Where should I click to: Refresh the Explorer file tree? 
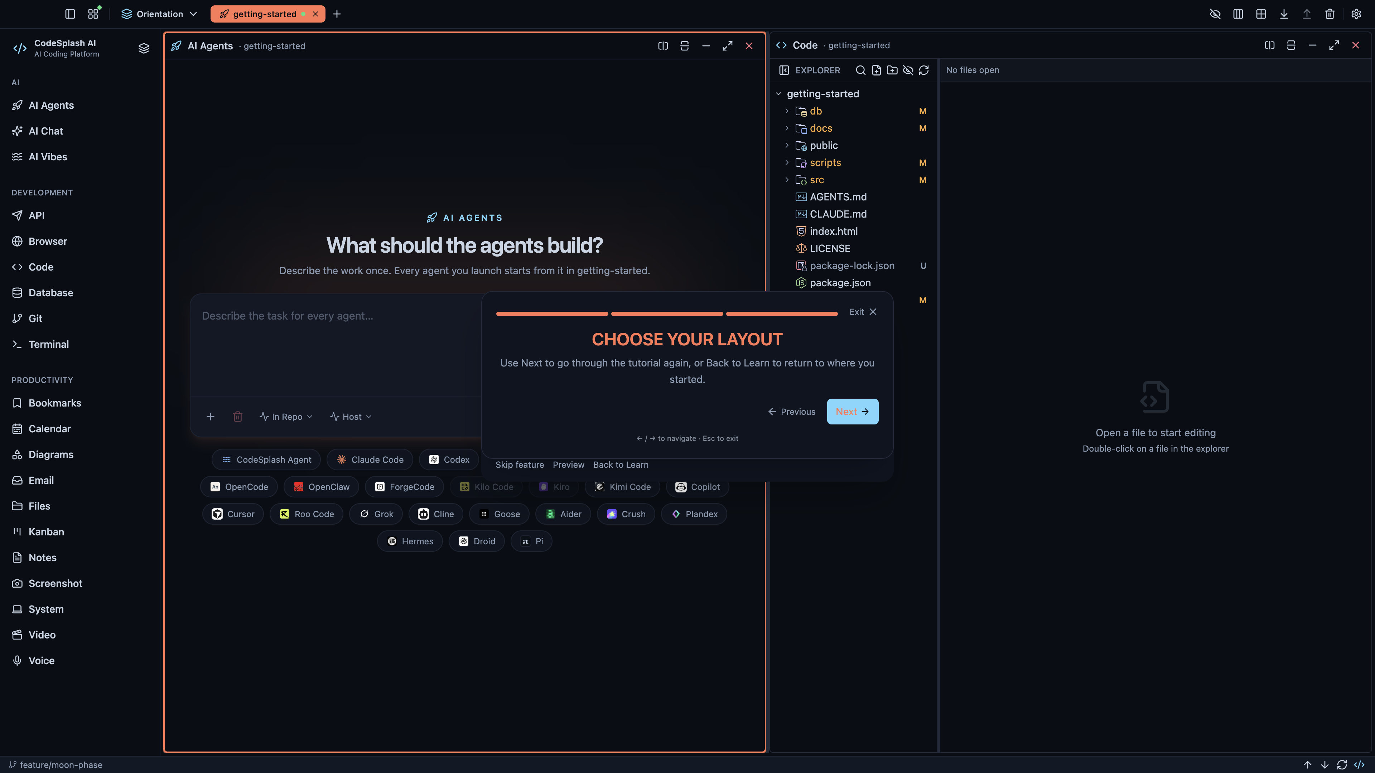(x=924, y=70)
